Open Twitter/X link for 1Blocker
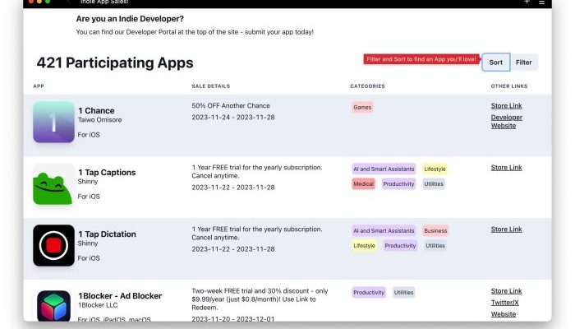Screen dimensions: 575x329 coord(505,303)
